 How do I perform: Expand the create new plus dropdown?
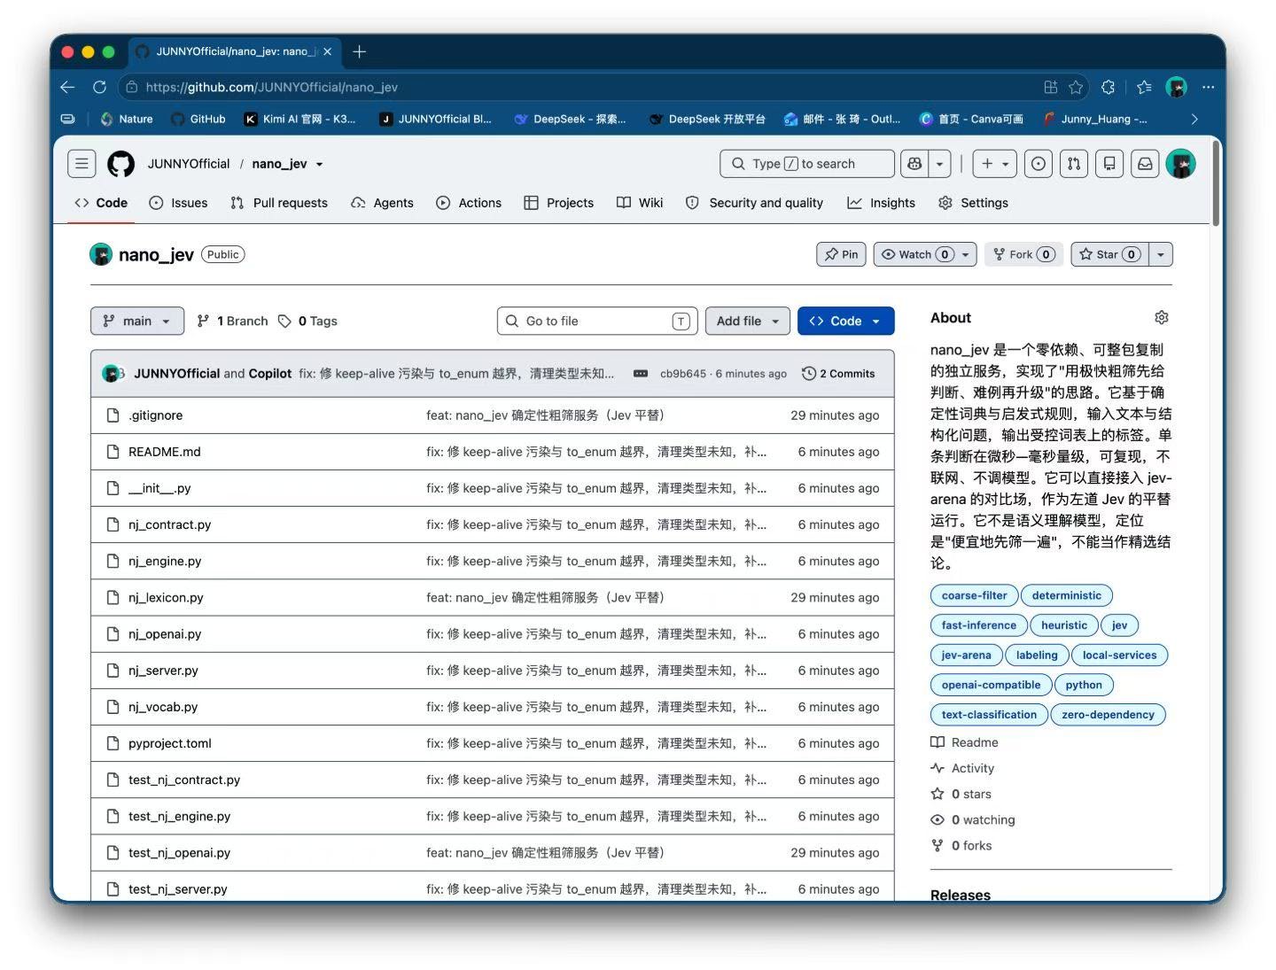(x=995, y=164)
